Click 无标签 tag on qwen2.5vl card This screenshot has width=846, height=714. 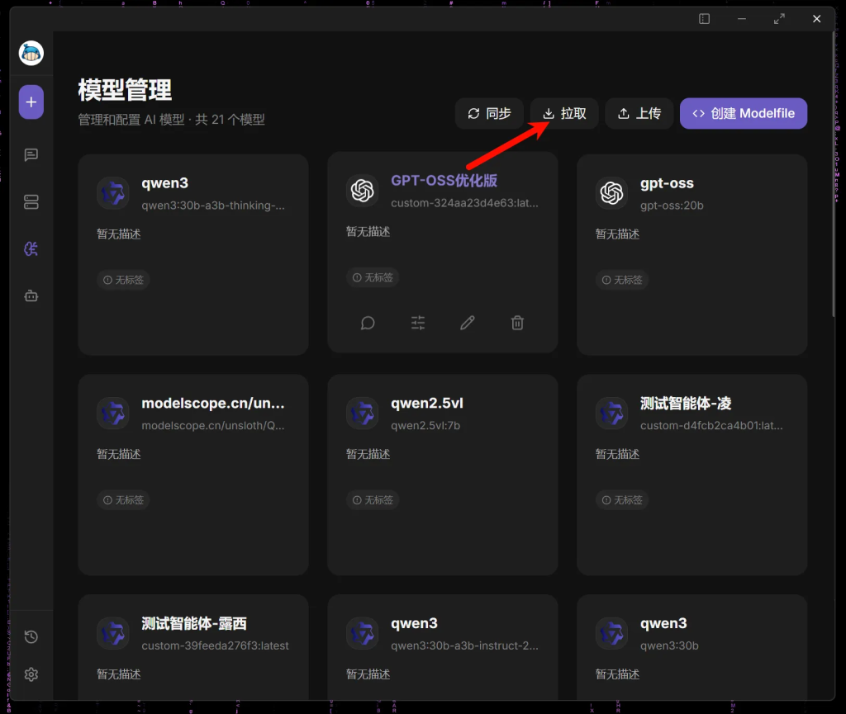point(373,500)
